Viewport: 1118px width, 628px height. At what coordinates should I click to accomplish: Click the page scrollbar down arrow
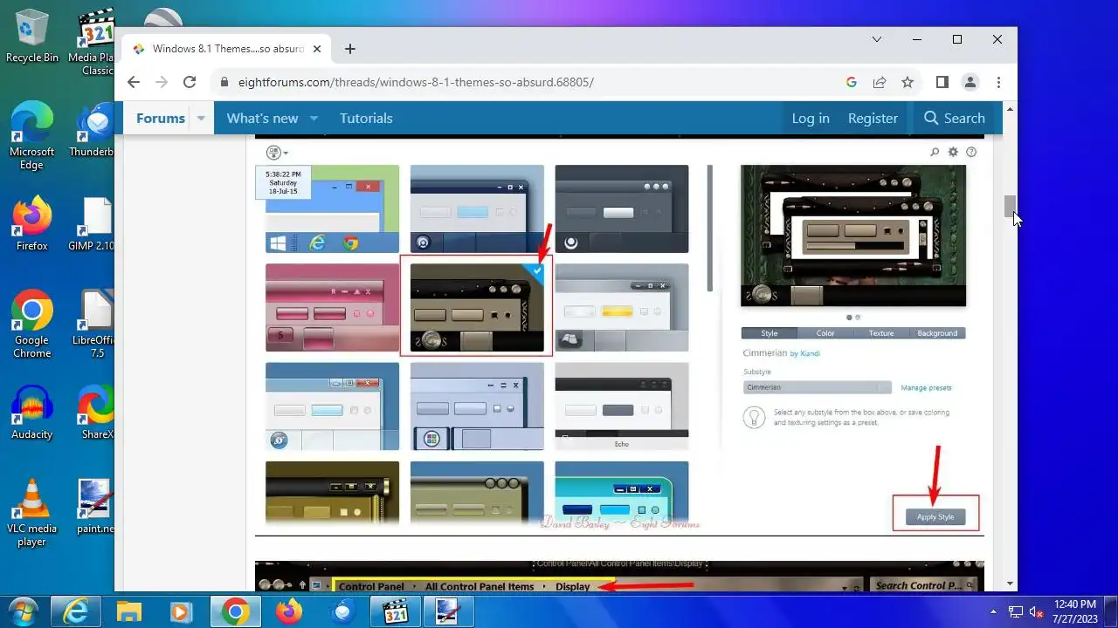coord(1011,584)
